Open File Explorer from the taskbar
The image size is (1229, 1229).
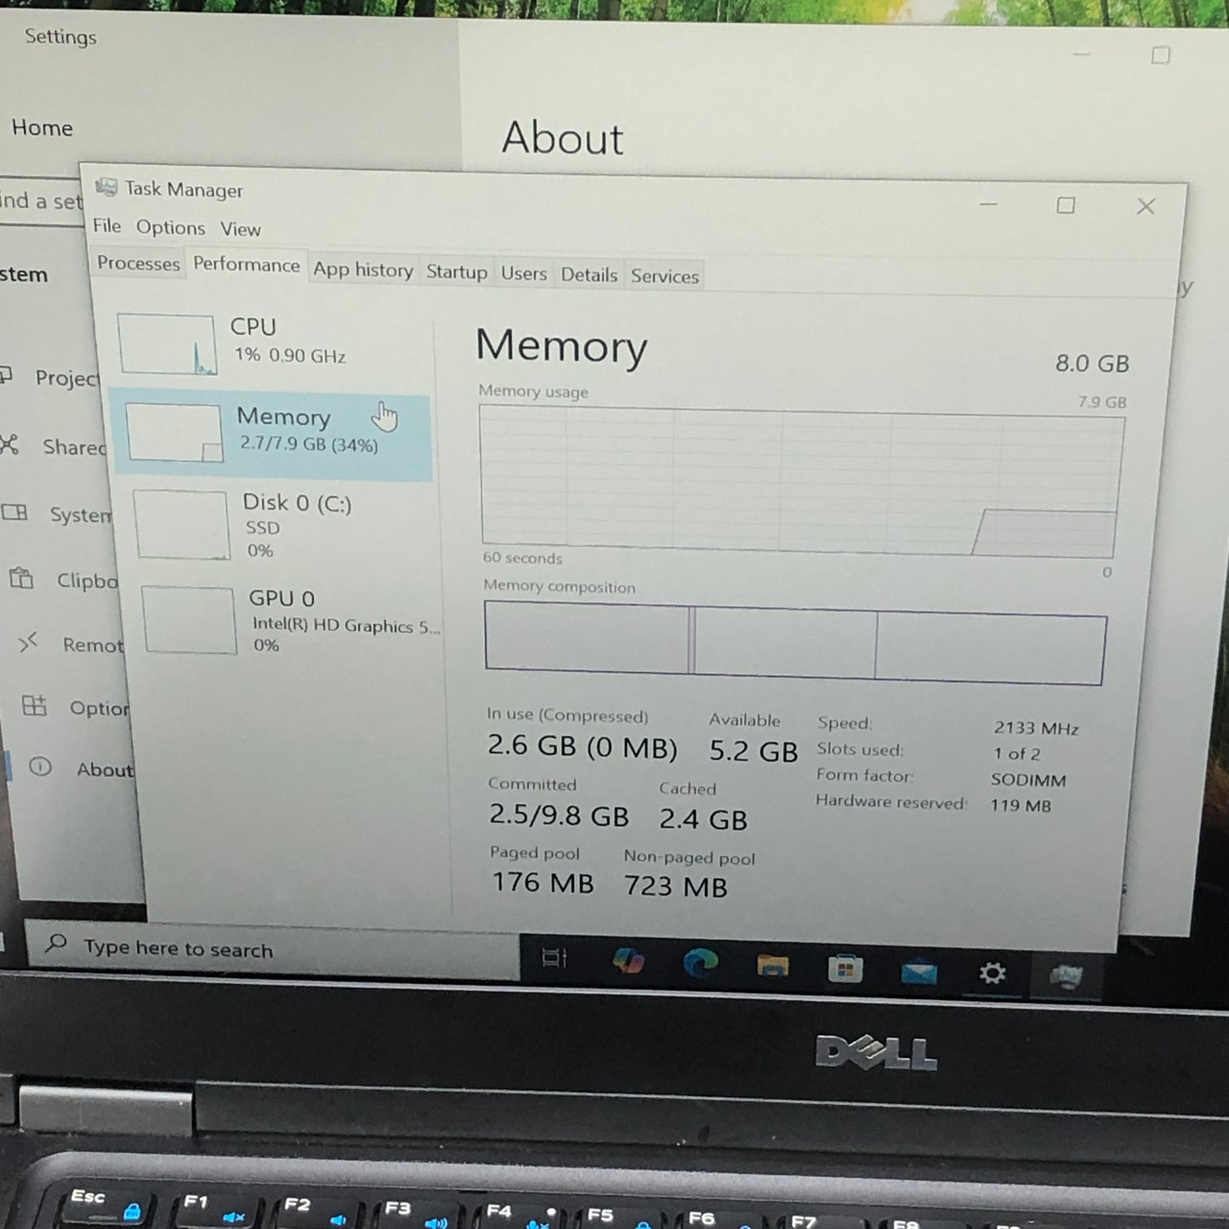(x=772, y=966)
